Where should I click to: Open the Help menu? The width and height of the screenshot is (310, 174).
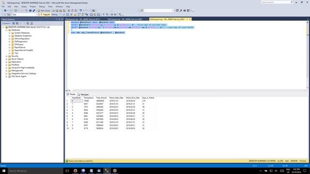tap(68, 6)
